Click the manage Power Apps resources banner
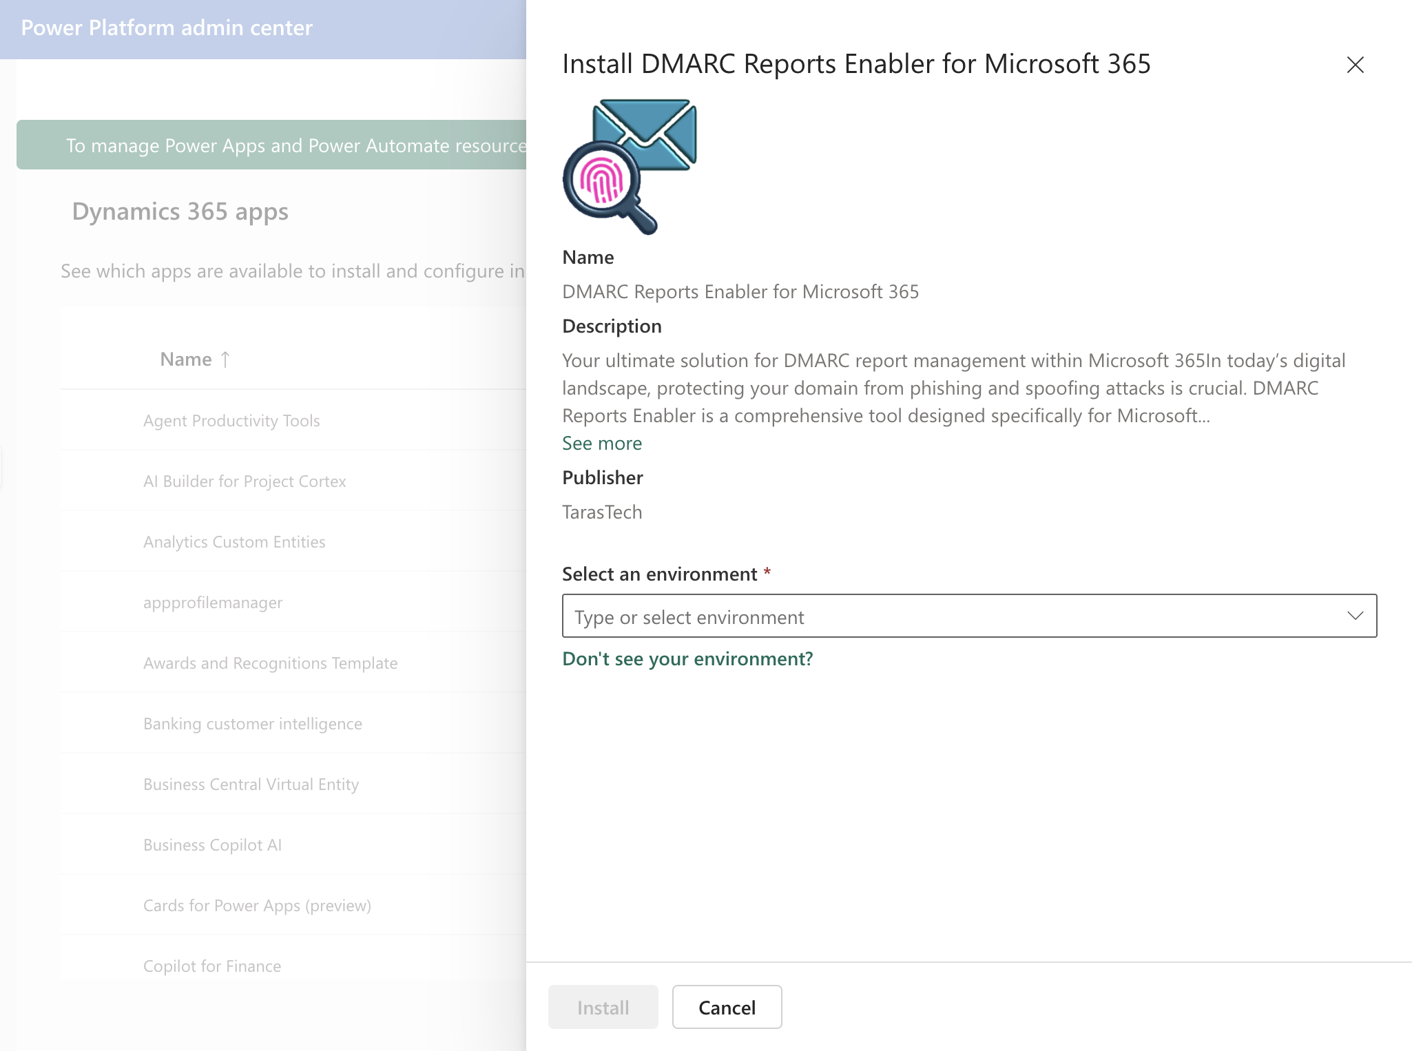The width and height of the screenshot is (1412, 1051). point(271,145)
